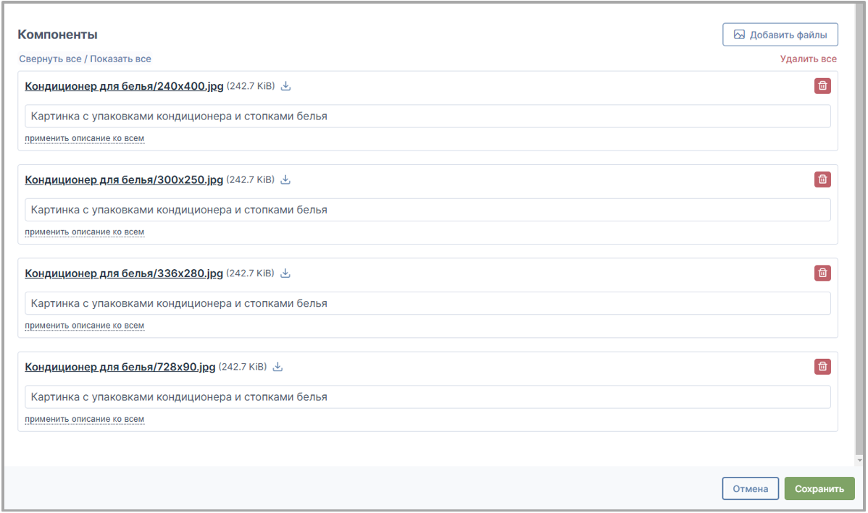The height and width of the screenshot is (513, 868).
Task: Open the Кондиционер для белья/240x400.jpg link
Action: pos(124,86)
